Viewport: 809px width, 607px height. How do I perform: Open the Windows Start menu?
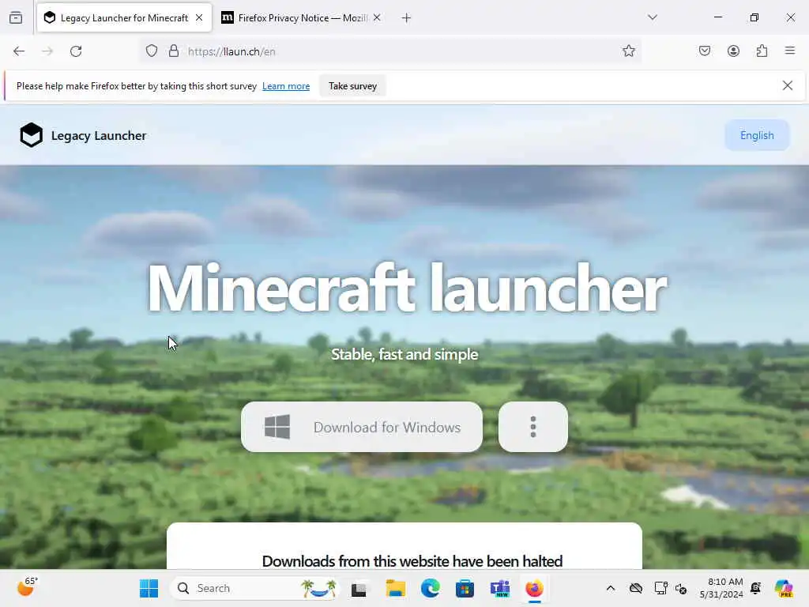[x=149, y=588]
